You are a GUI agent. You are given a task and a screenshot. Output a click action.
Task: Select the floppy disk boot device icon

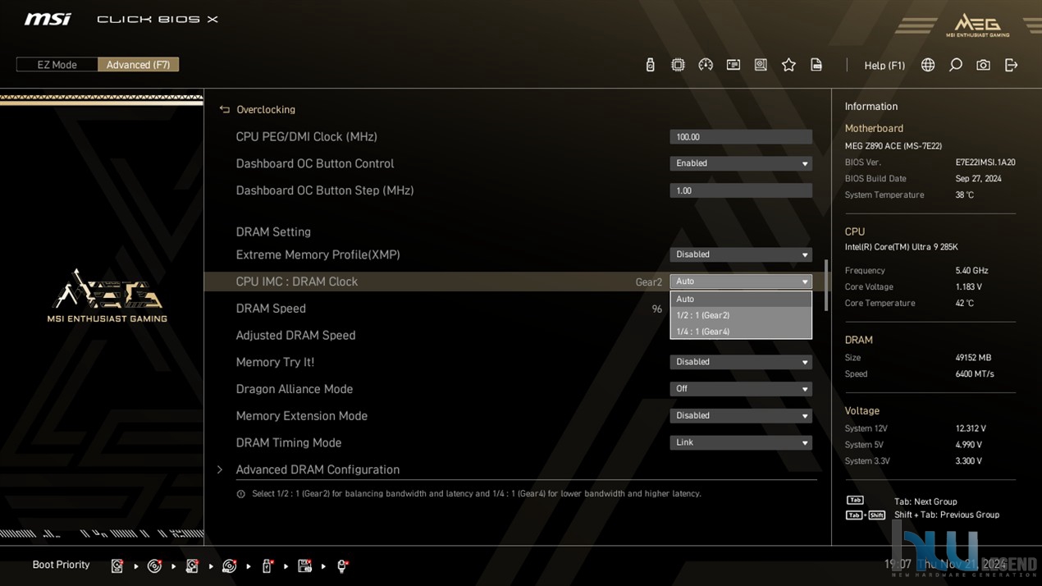(x=304, y=565)
